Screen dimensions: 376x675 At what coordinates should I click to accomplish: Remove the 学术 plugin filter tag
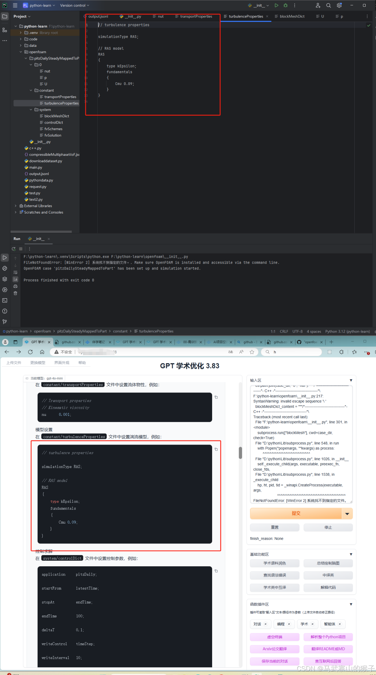(312, 624)
